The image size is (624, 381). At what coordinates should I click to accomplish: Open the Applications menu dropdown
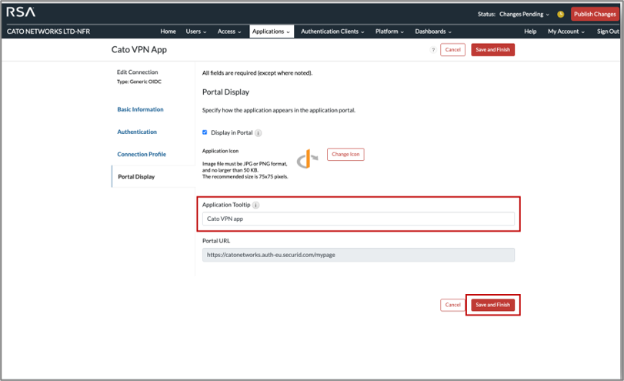(272, 32)
